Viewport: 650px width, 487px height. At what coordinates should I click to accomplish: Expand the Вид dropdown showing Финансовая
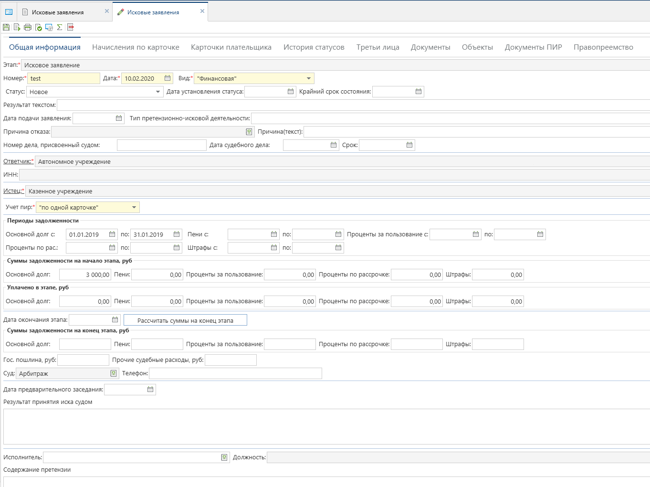coord(309,78)
